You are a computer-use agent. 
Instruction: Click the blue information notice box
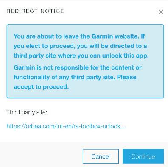(85, 61)
